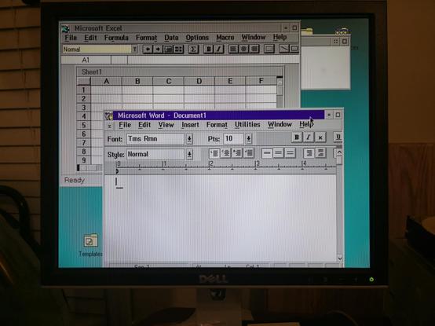Click the Pts field showing 10
Viewport: 435px width, 326px height.
click(233, 138)
